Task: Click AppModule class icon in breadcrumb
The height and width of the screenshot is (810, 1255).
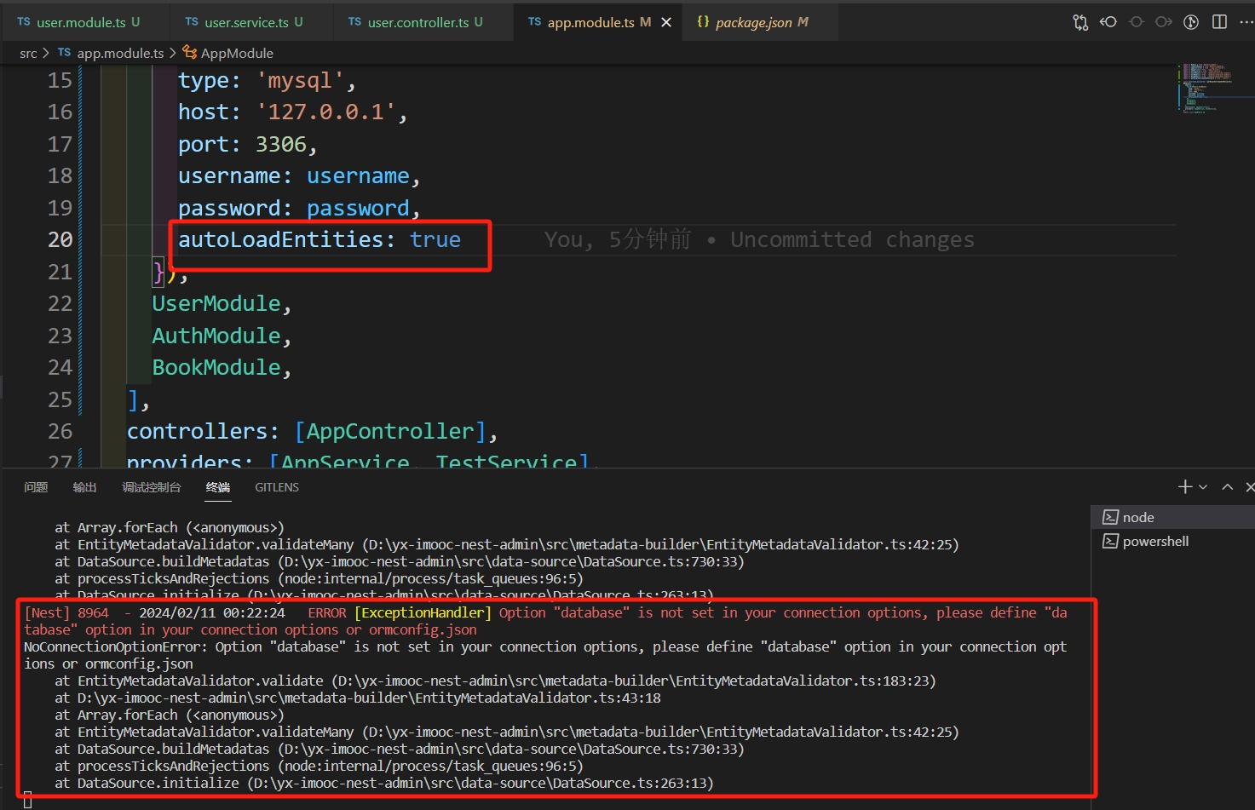Action: pos(190,53)
